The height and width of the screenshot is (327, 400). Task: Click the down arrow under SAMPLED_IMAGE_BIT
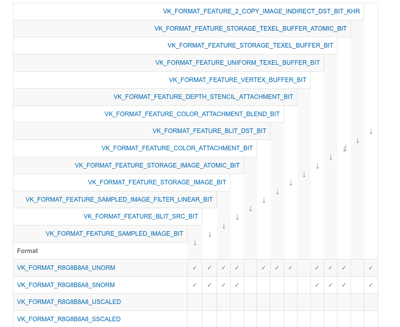pos(195,243)
